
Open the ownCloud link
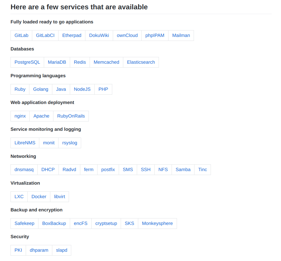click(x=127, y=35)
